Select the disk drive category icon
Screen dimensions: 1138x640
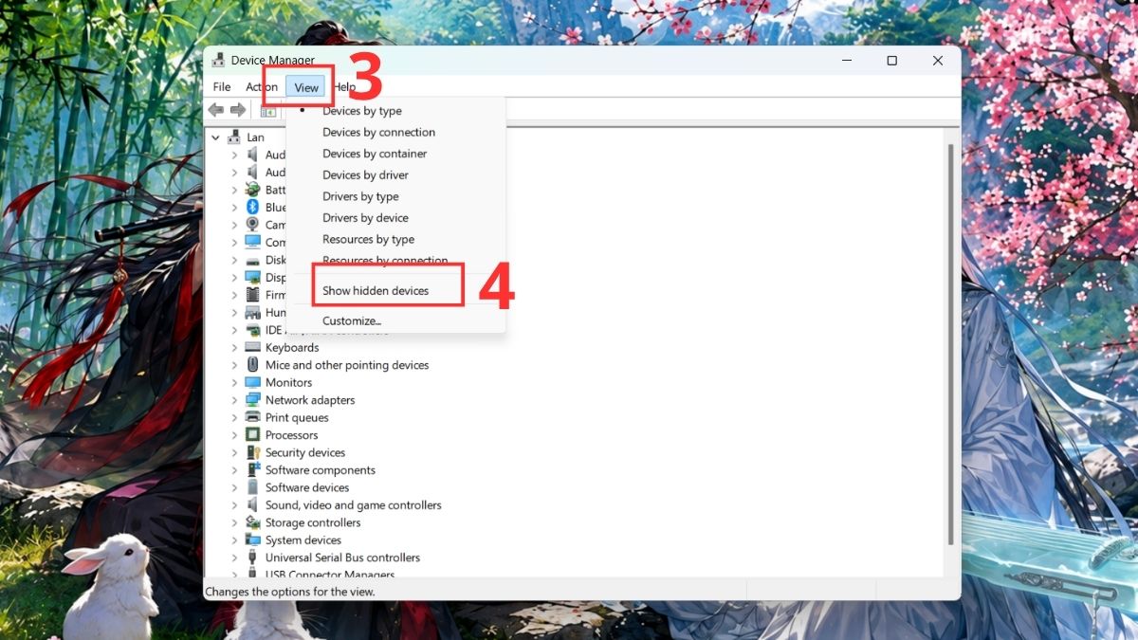(x=253, y=260)
